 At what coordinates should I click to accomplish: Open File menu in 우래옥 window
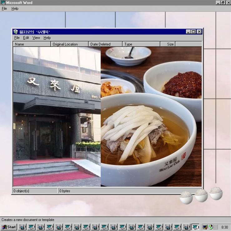tap(17, 38)
